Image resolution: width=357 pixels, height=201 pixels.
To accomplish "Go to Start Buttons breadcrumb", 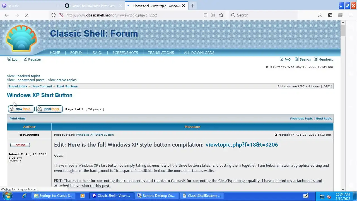I will pyautogui.click(x=67, y=86).
